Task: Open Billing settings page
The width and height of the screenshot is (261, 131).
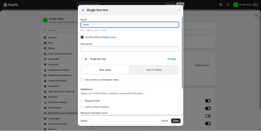Action: [51, 48]
